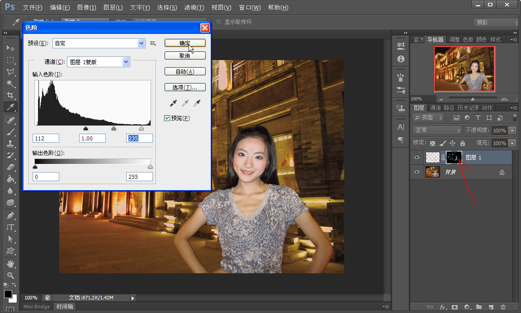Hide the 图层 1 layer
521x313 pixels.
click(x=417, y=157)
